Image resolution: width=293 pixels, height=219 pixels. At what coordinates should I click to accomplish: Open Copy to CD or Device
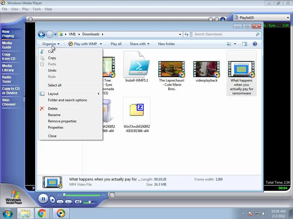pos(11,91)
